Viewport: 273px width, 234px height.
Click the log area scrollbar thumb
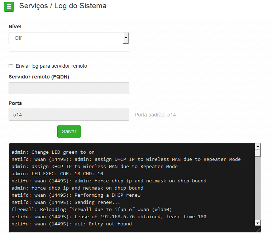coord(258,153)
